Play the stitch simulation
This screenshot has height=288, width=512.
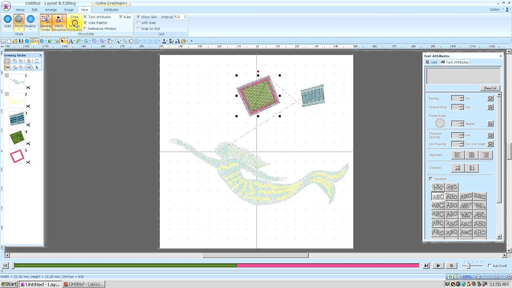pos(438,266)
